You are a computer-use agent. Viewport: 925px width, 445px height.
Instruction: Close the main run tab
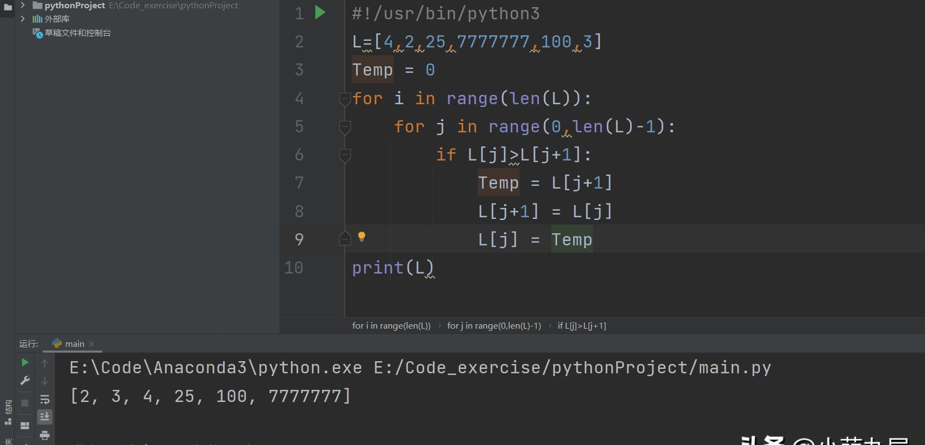click(x=92, y=344)
